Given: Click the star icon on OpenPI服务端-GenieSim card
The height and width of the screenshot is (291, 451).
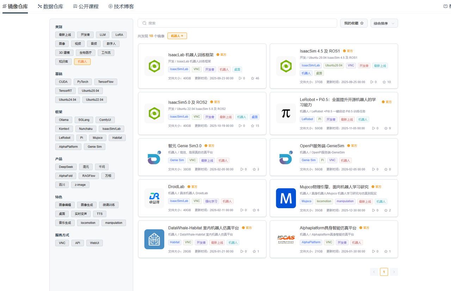Looking at the screenshot, I should click(386, 169).
